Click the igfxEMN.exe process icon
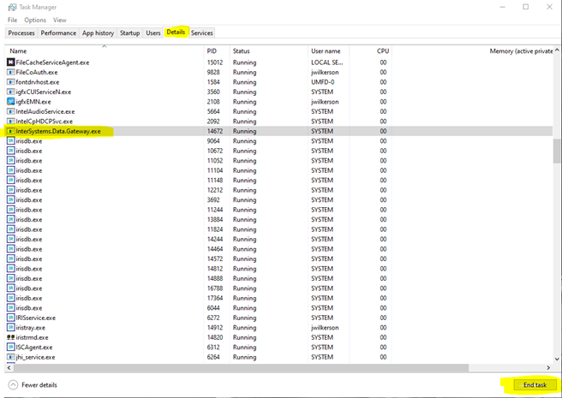Image resolution: width=562 pixels, height=398 pixels. [x=10, y=102]
